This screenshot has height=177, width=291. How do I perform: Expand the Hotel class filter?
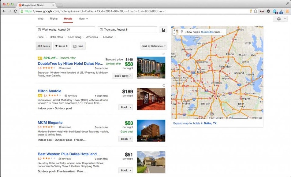pyautogui.click(x=58, y=37)
